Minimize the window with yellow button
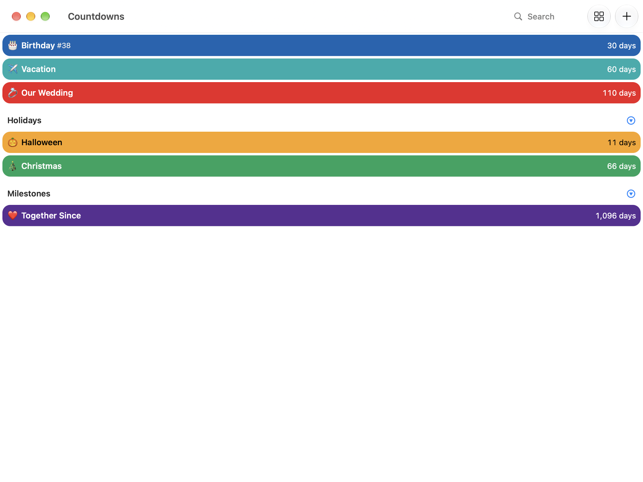Viewport: 643px width, 482px height. (x=31, y=16)
